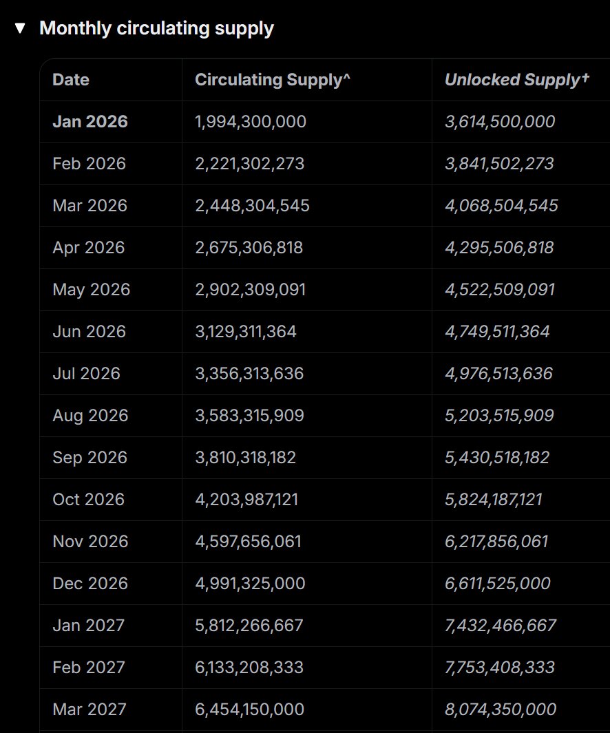This screenshot has width=610, height=733.
Task: Click the Apr 2026 unlocked supply 4,295,506,818
Action: pos(499,248)
